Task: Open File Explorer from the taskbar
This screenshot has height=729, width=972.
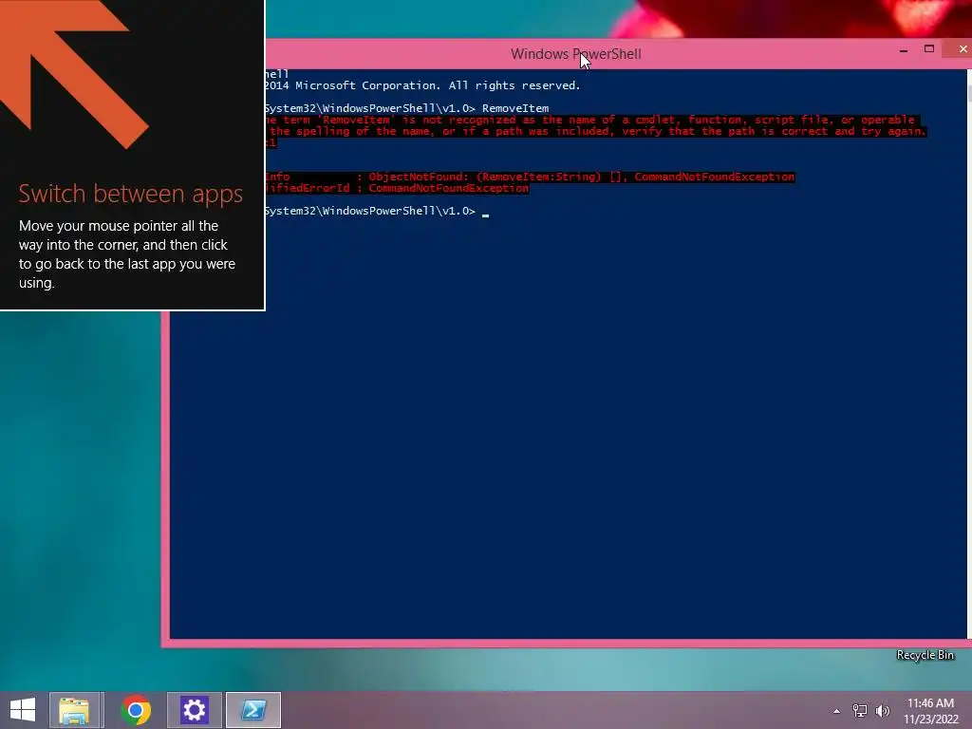Action: [x=74, y=710]
